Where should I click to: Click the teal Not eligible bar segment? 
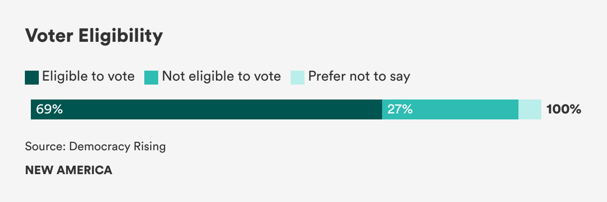coord(450,109)
